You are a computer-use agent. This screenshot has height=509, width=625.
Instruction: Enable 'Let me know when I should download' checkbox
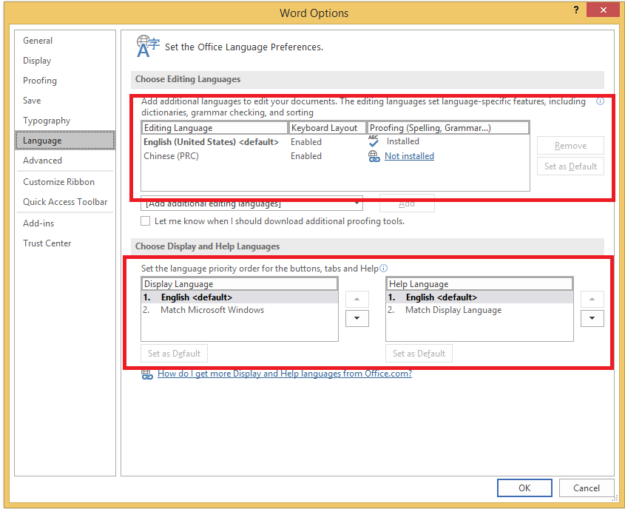pos(146,220)
